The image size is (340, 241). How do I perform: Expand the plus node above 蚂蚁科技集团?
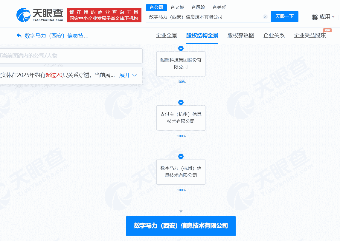tap(181, 48)
